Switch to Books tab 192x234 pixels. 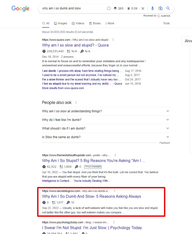point(95,24)
